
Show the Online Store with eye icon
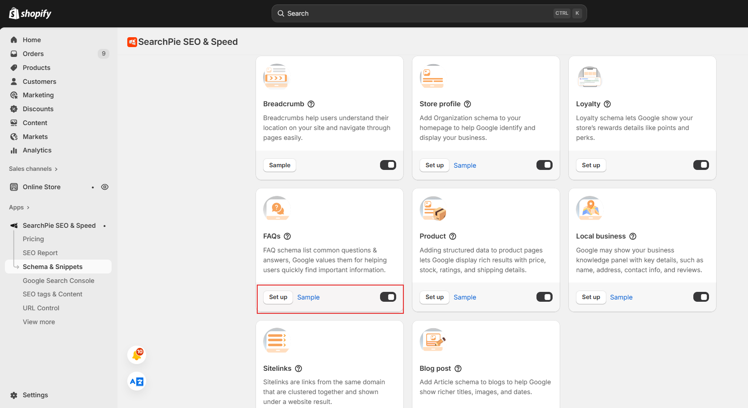105,187
